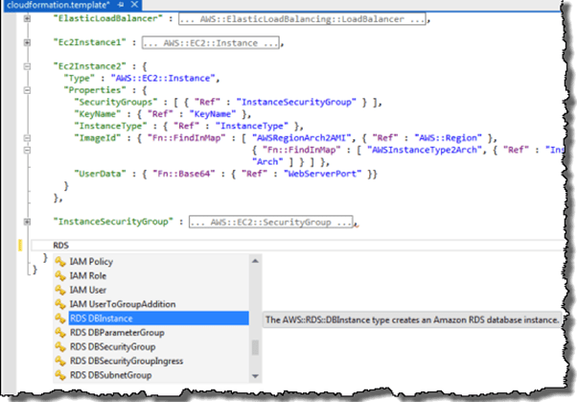Click after the typed RDS text

tap(70, 246)
